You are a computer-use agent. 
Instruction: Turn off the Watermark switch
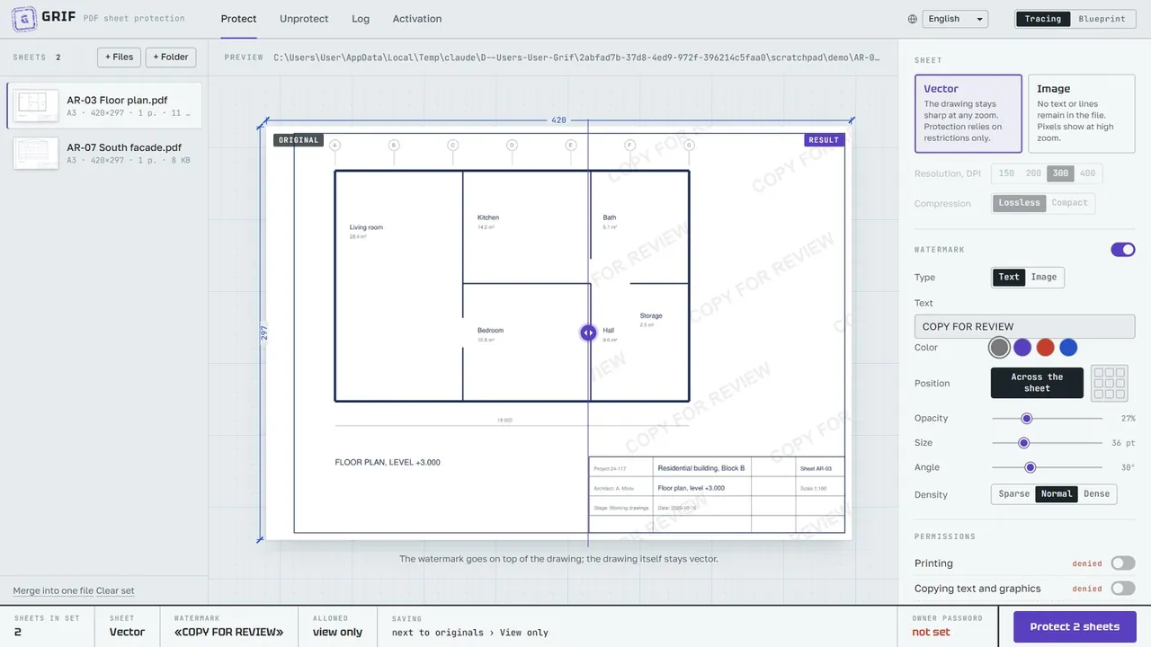tap(1123, 250)
